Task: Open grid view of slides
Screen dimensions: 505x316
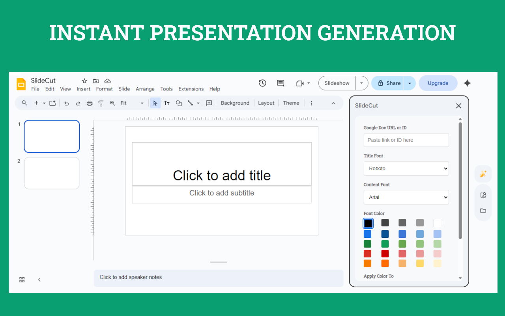Action: pyautogui.click(x=22, y=280)
